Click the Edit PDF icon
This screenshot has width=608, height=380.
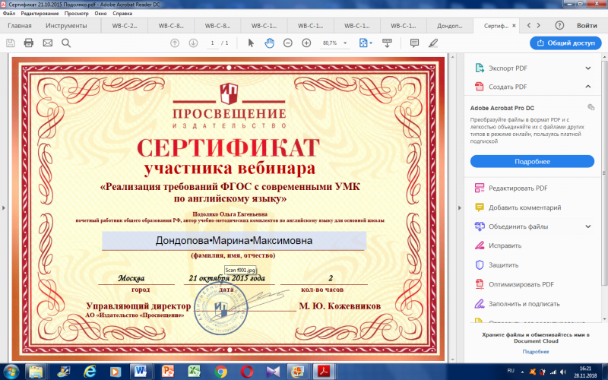point(480,188)
